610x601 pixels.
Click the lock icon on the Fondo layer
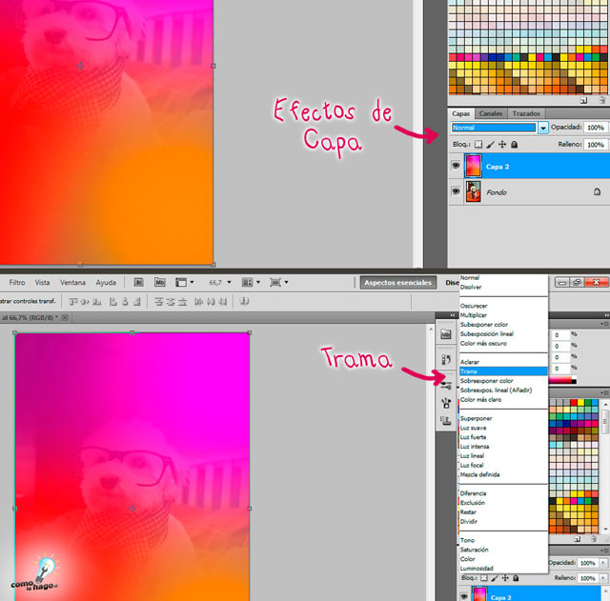click(598, 191)
